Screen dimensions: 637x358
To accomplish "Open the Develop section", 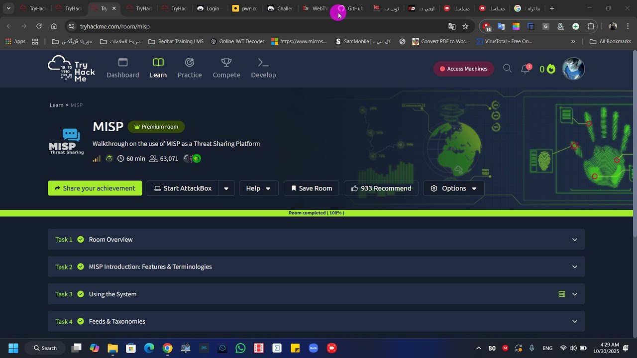I will coord(263,69).
